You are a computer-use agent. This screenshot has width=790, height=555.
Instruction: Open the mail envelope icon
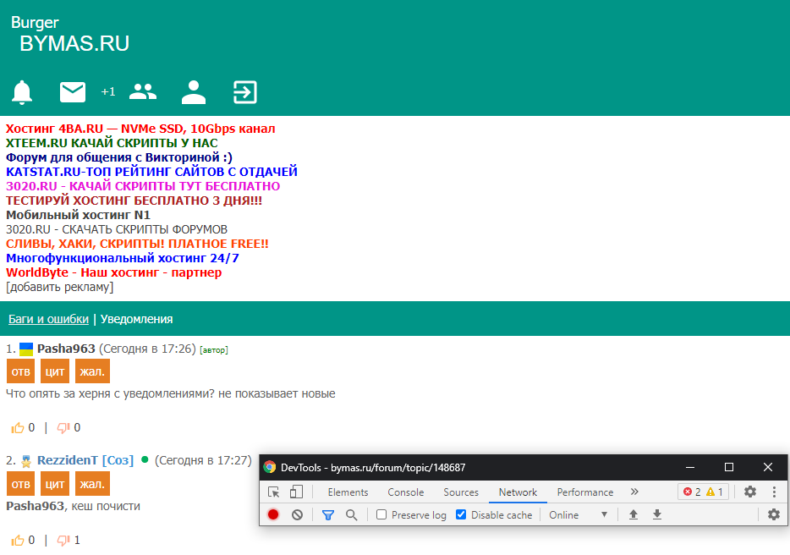point(73,92)
